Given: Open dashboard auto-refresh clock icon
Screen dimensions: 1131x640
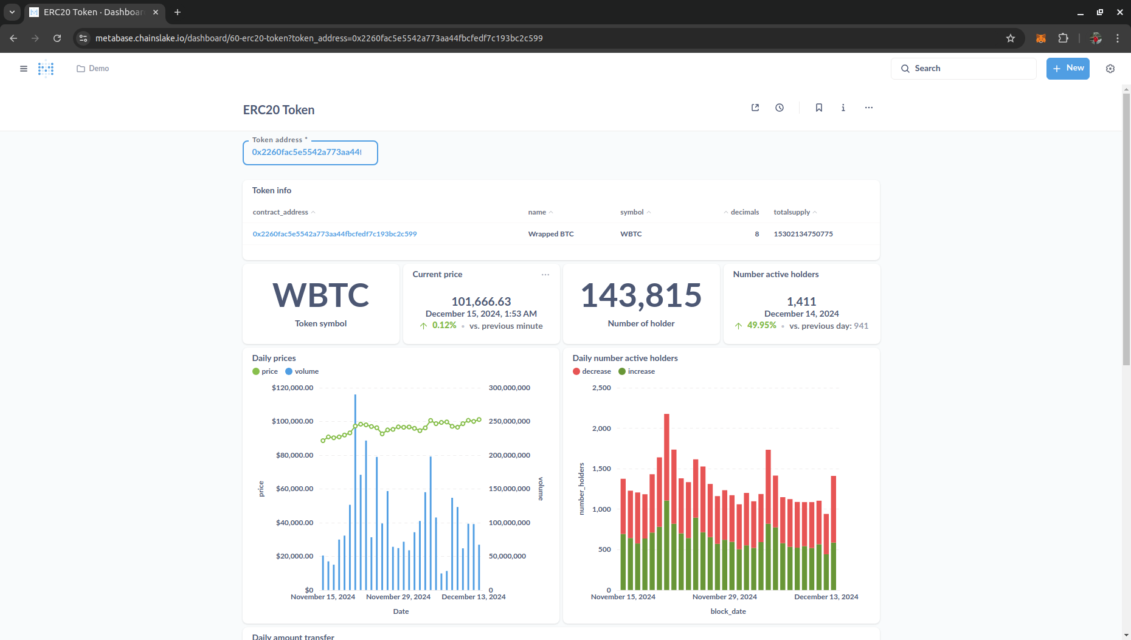Looking at the screenshot, I should click(780, 108).
